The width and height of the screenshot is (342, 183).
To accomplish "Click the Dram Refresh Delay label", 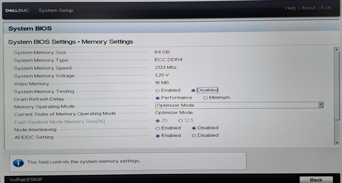I will point(39,99).
